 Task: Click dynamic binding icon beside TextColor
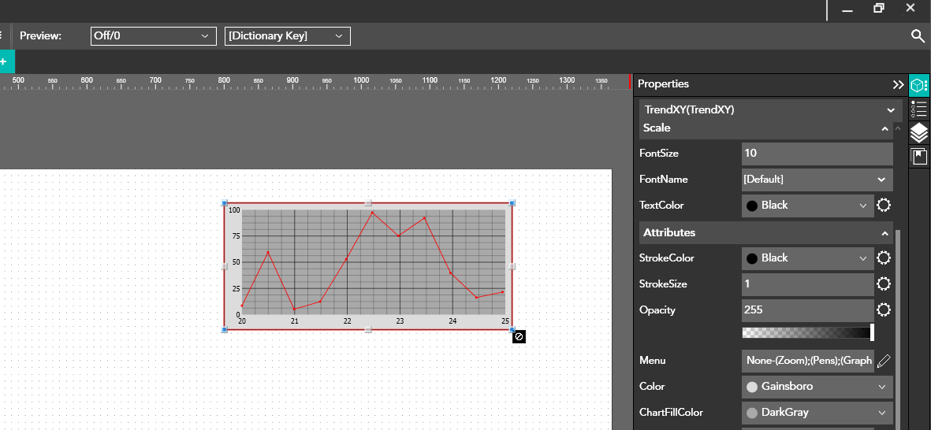pyautogui.click(x=884, y=206)
